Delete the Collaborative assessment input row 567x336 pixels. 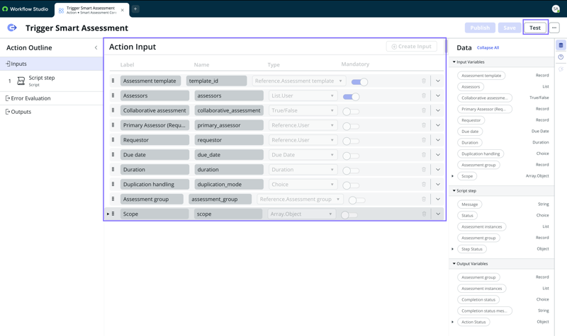[x=424, y=110]
